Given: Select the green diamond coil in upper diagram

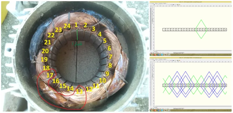Looking at the screenshot, I should [201, 20].
